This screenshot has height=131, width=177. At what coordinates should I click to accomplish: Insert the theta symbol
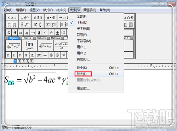click(15, 33)
